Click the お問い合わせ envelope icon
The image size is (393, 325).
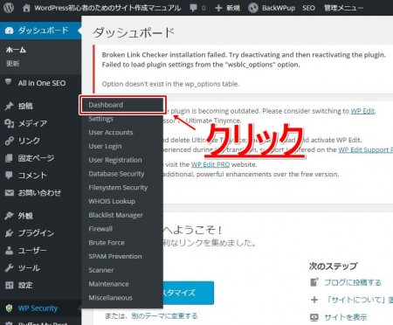coord(10,193)
